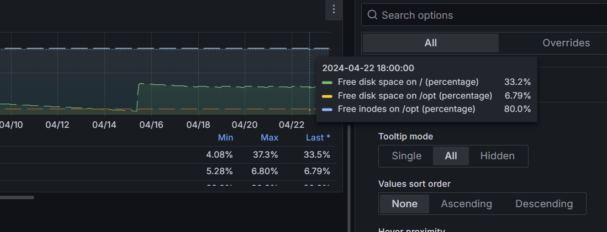Sort legend by the Last * column
Image resolution: width=607 pixels, height=232 pixels.
318,138
